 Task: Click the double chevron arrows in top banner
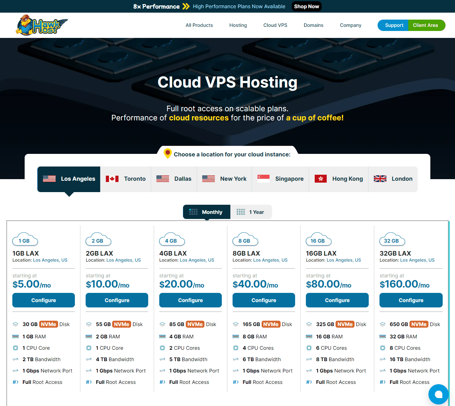point(186,6)
